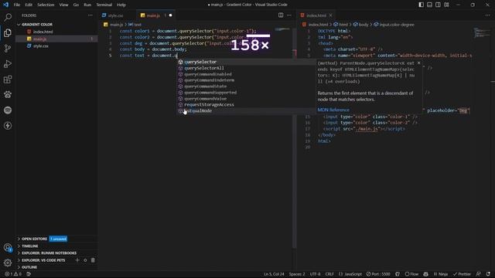Close the querySelector documentation popup
Viewport: 495px width, 278px height.
(418, 63)
